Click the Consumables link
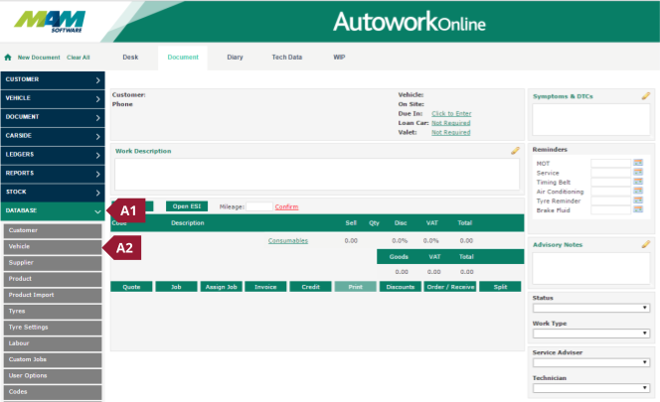 click(x=287, y=240)
